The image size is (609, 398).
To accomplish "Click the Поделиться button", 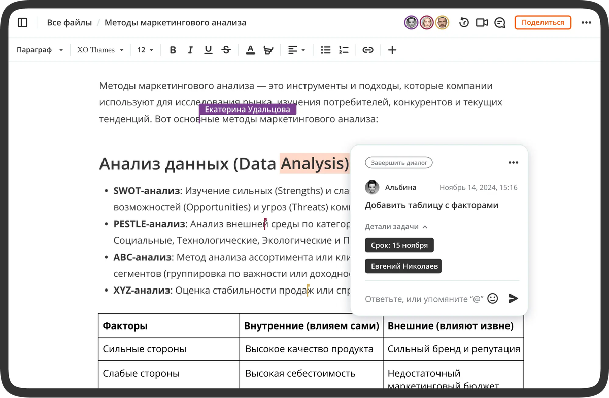I will click(543, 22).
